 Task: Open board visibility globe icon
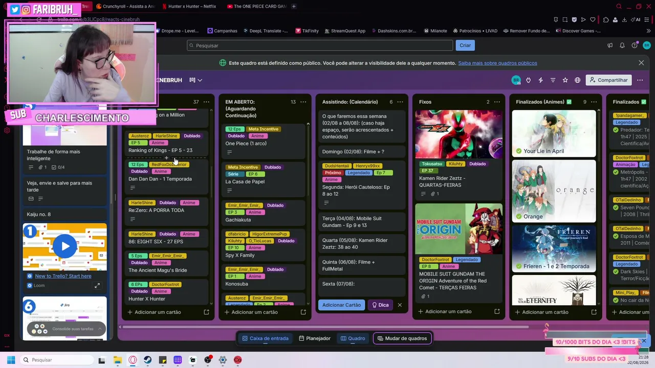coord(577,80)
